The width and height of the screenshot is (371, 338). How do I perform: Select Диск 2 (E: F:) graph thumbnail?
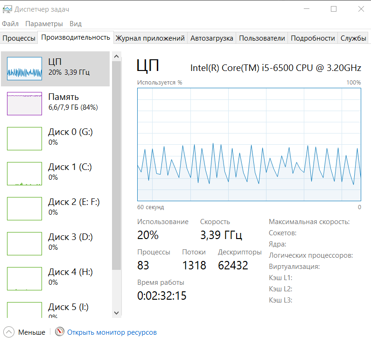click(24, 209)
